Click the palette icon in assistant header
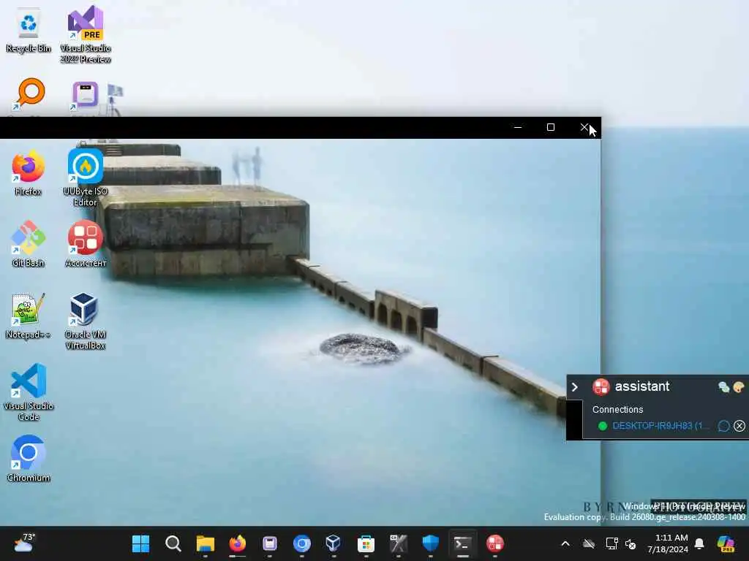The image size is (749, 561). click(x=739, y=387)
